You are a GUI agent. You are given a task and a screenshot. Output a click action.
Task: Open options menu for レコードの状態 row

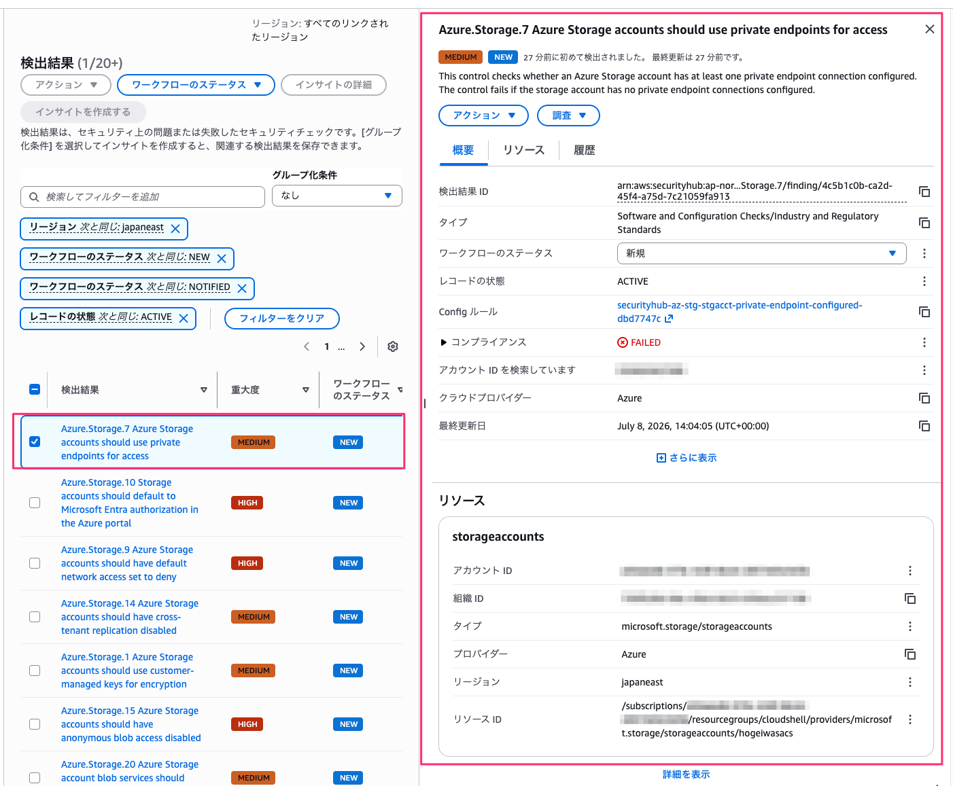924,281
